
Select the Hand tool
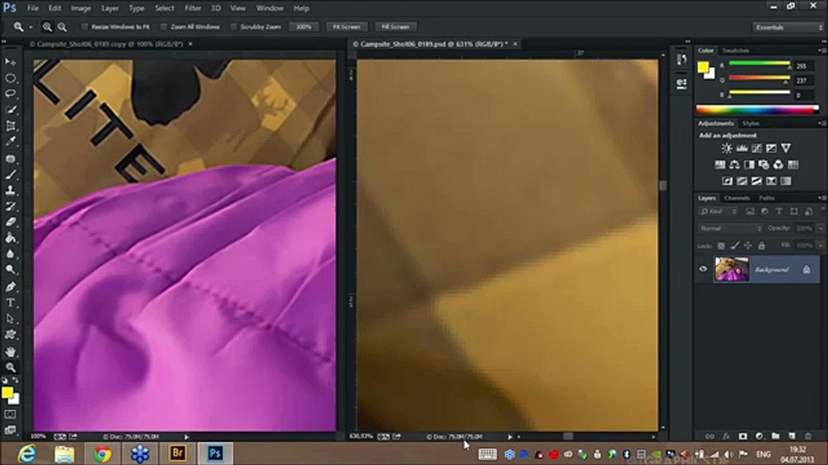click(x=10, y=352)
